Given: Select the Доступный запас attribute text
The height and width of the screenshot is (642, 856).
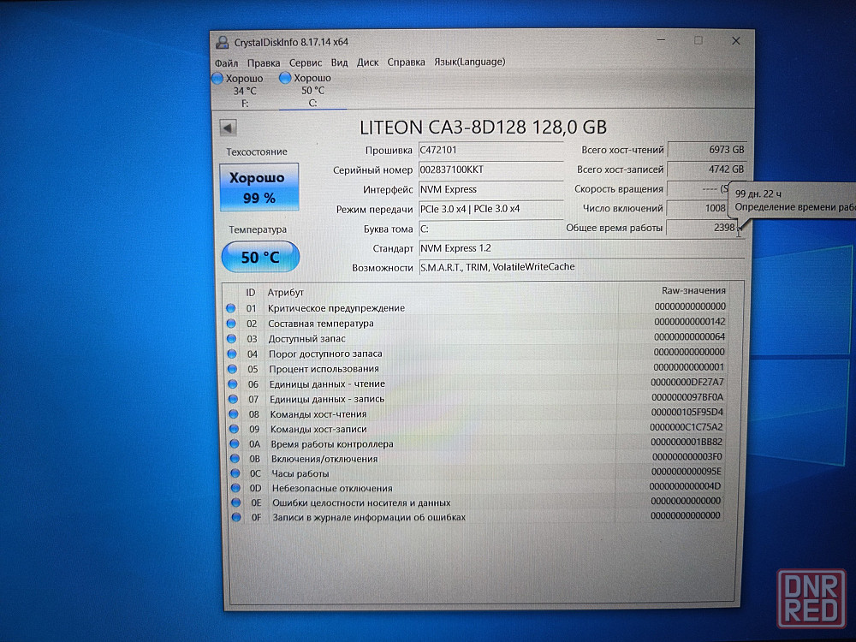Looking at the screenshot, I should [x=306, y=338].
